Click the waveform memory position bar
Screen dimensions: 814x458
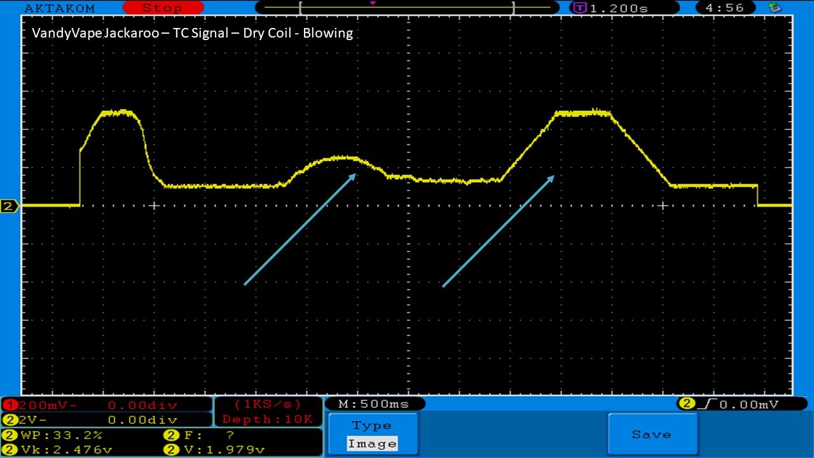[407, 8]
